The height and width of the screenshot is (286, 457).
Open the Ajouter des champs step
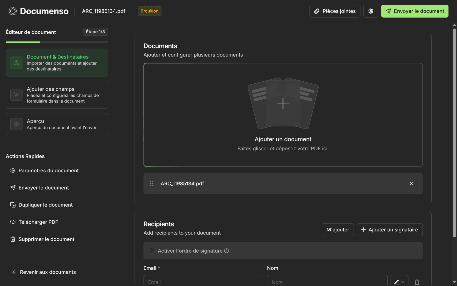[x=57, y=95]
